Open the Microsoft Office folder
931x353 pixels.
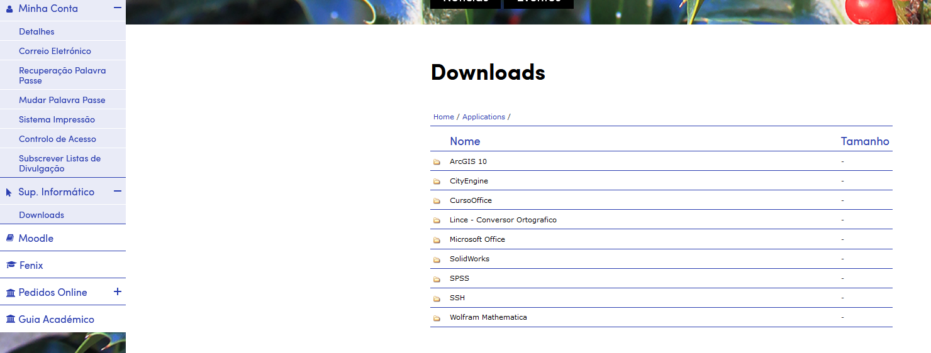coord(477,239)
